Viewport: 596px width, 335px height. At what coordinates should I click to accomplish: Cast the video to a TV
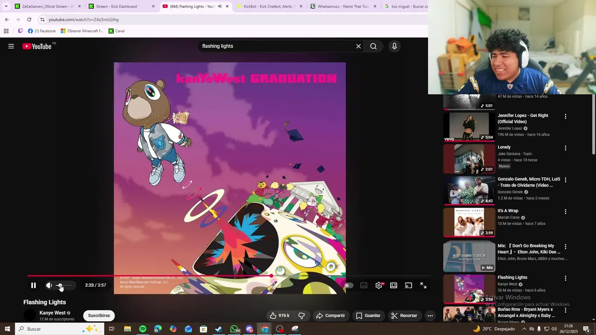pyautogui.click(x=408, y=285)
